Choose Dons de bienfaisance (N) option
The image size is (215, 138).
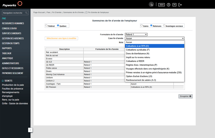(x=155, y=54)
